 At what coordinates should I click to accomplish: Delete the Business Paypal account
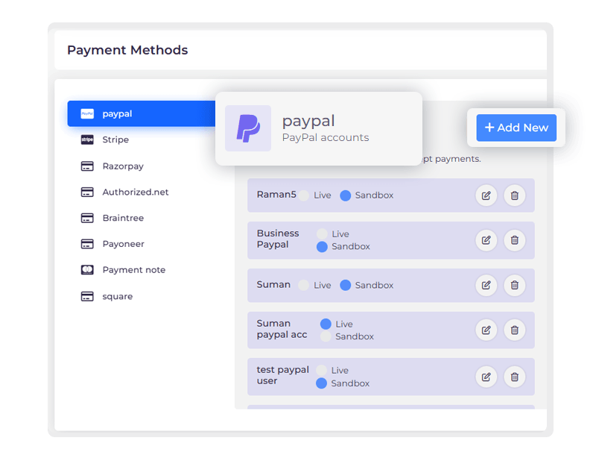coord(514,240)
